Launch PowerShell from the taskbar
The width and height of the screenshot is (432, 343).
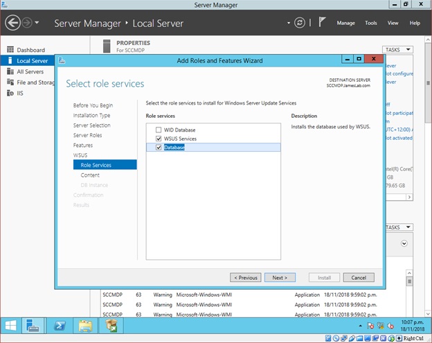coord(60,326)
